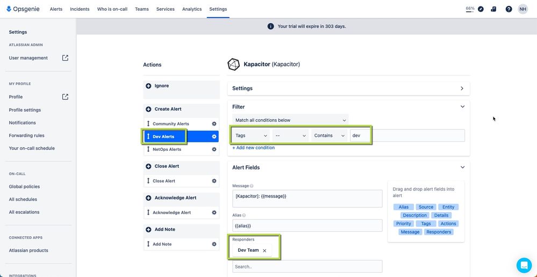This screenshot has height=277, width=537.
Task: Click reorder handle of NetOps Alerts
Action: (x=148, y=149)
